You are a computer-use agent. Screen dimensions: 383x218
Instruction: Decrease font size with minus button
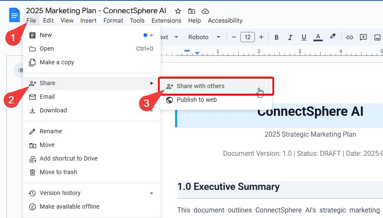(234, 37)
